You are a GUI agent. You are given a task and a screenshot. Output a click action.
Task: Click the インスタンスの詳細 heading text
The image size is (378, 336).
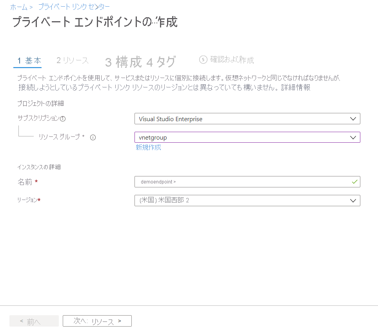(x=39, y=167)
